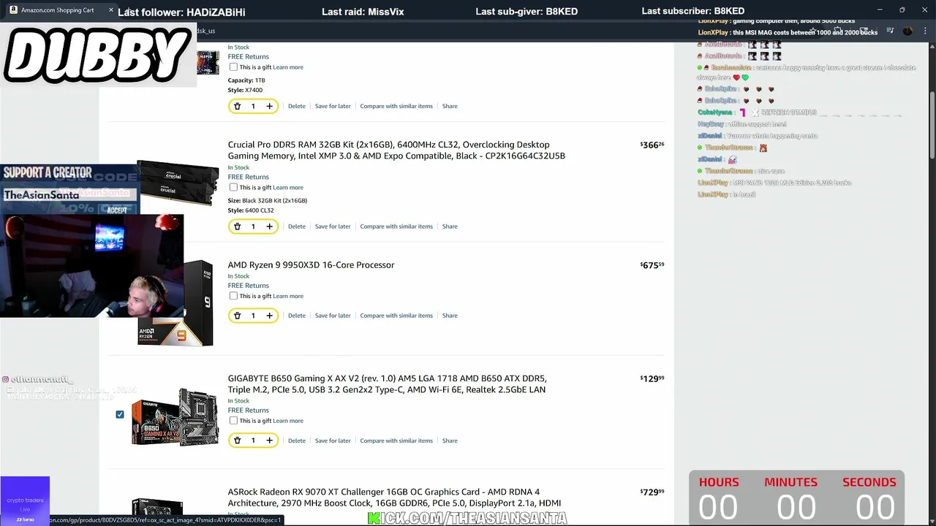This screenshot has height=526, width=936.
Task: Open browser three-dot menu
Action: point(926,31)
